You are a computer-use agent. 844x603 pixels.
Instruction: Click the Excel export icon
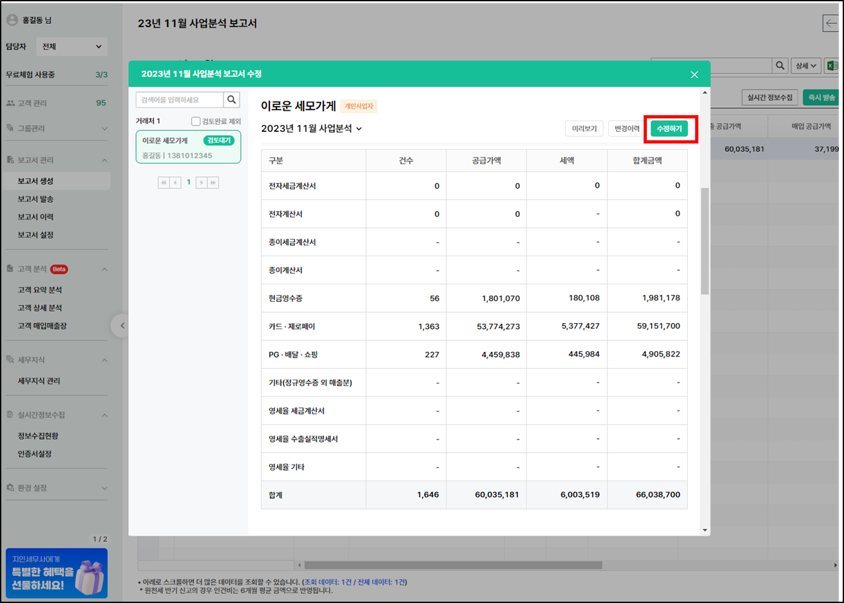(x=832, y=66)
